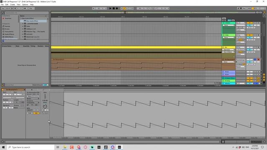Viewport: 267px width, 150px height.
Task: Click the browser search field
Action: [27, 13]
